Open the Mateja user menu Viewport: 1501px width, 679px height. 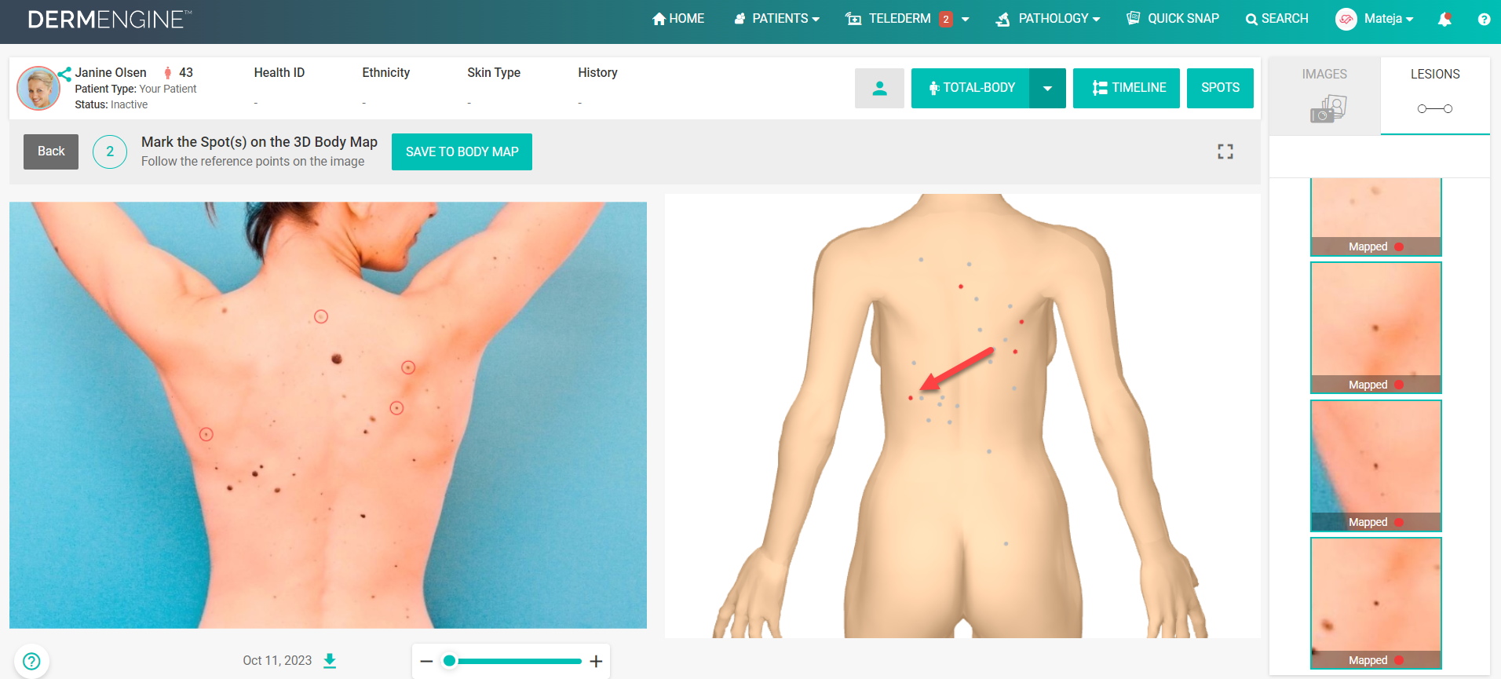(1375, 19)
